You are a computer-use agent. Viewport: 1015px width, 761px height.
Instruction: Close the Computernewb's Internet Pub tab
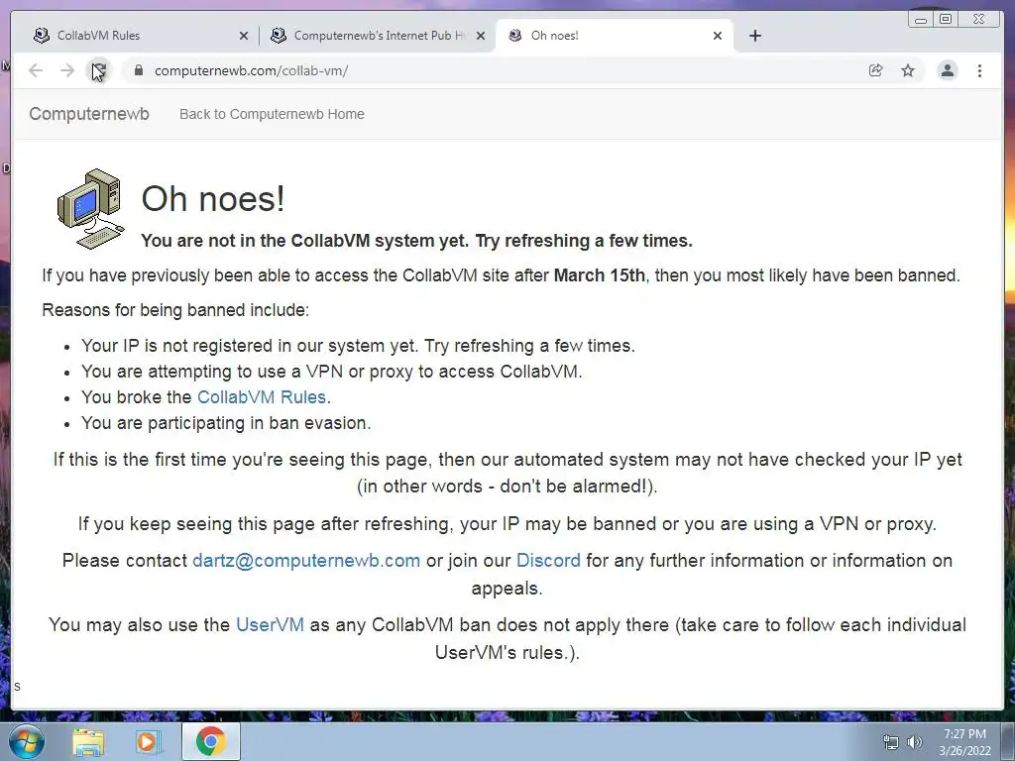(481, 36)
